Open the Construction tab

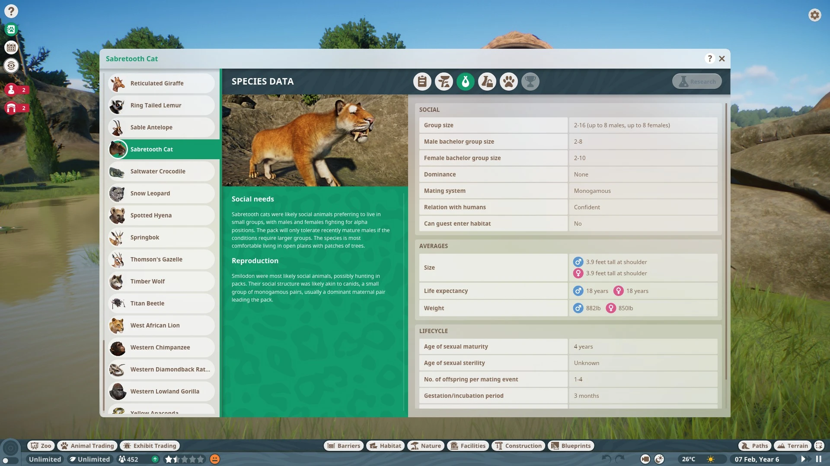518,446
